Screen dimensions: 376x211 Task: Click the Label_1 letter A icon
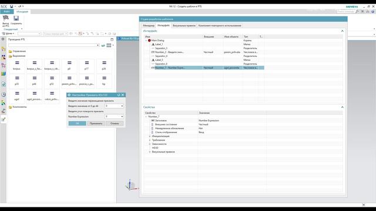click(x=153, y=45)
